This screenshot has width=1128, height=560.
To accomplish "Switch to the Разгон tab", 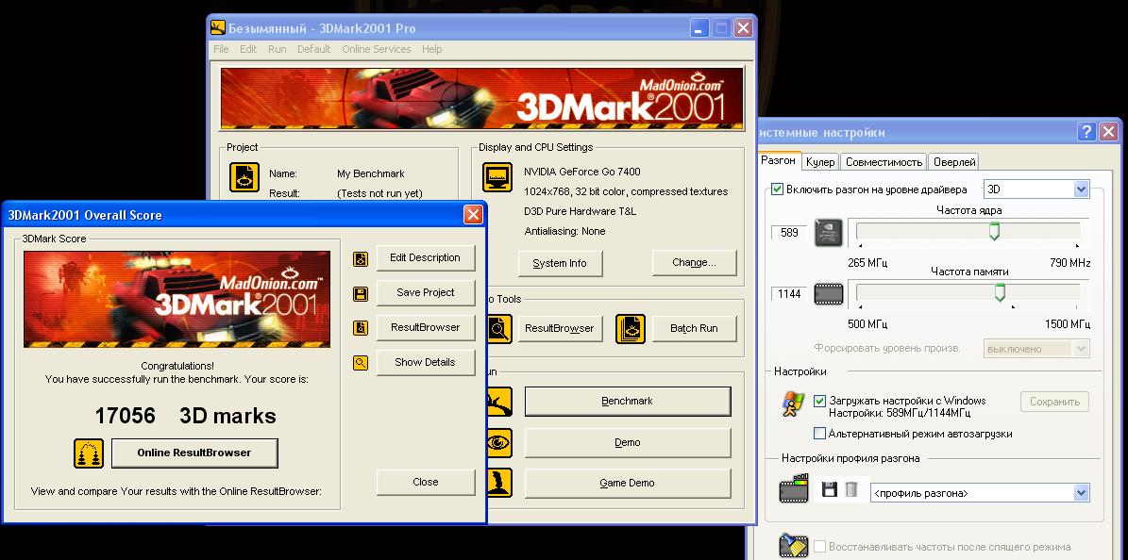I will pos(779,161).
